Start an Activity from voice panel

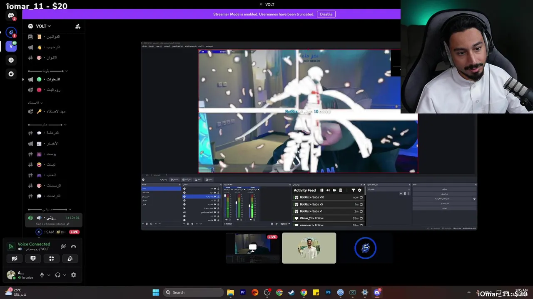pos(52,258)
